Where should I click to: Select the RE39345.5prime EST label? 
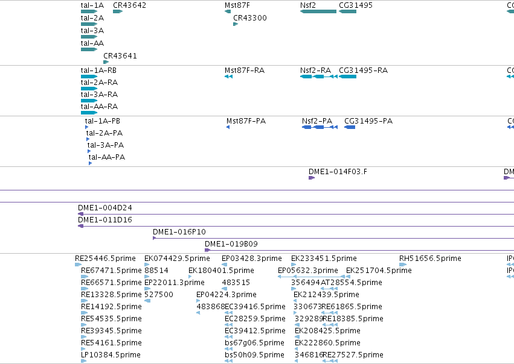pos(111,331)
